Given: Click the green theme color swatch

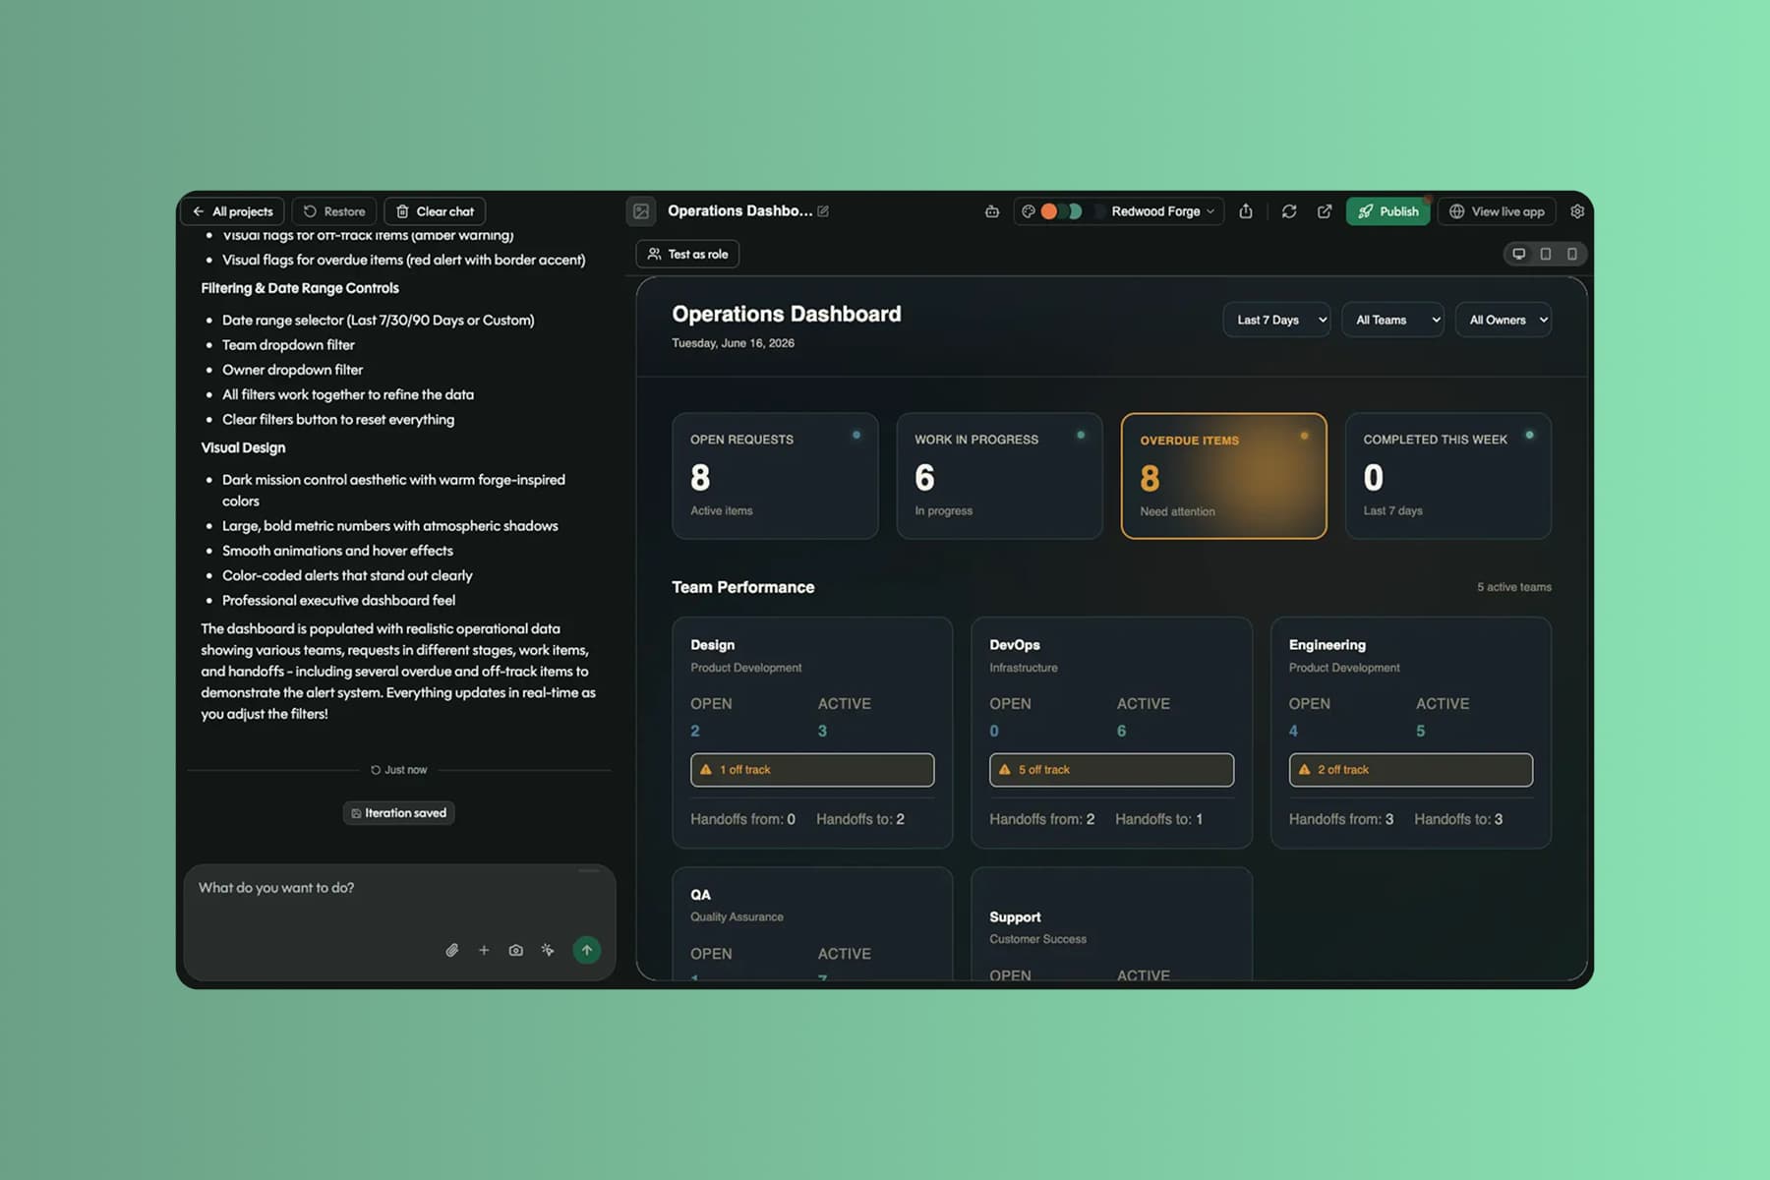Looking at the screenshot, I should [x=1075, y=211].
